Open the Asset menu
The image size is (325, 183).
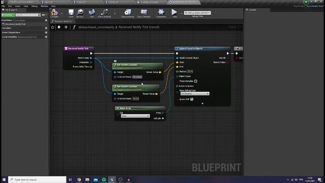pos(18,6)
